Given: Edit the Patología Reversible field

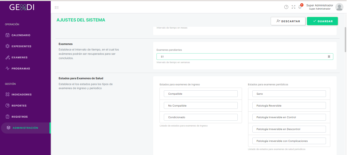Looking at the screenshot, I should 289,106.
